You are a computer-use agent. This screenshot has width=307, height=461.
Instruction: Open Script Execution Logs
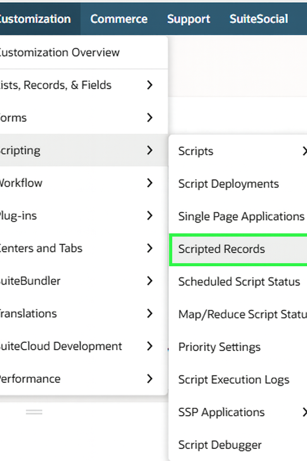tap(234, 379)
